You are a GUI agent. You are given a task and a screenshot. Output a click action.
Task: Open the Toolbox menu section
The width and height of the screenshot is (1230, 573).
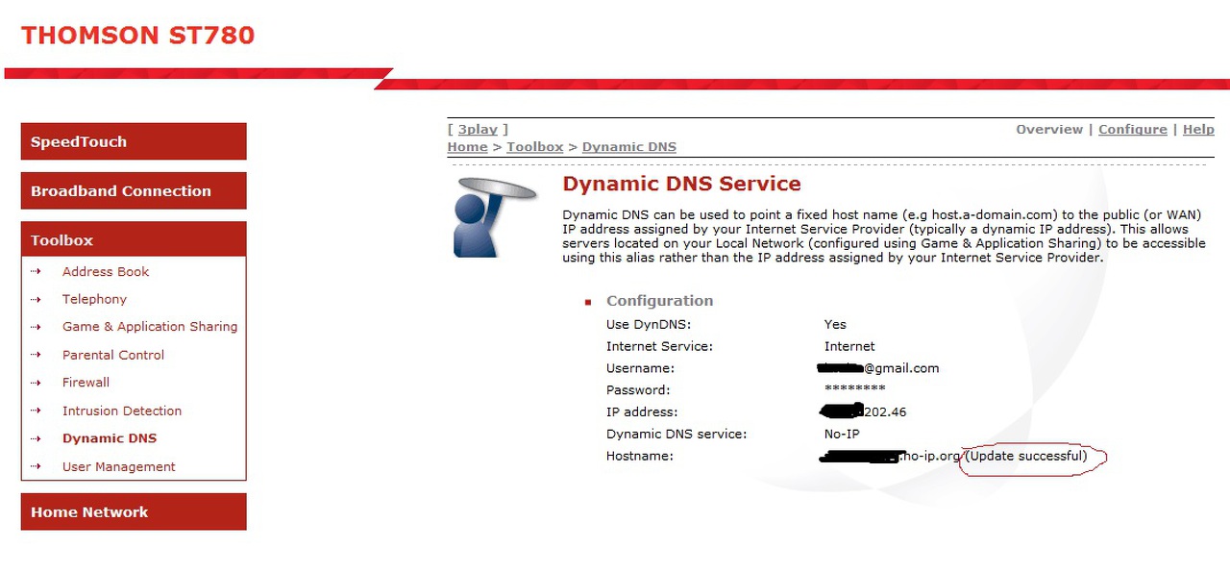coord(134,239)
